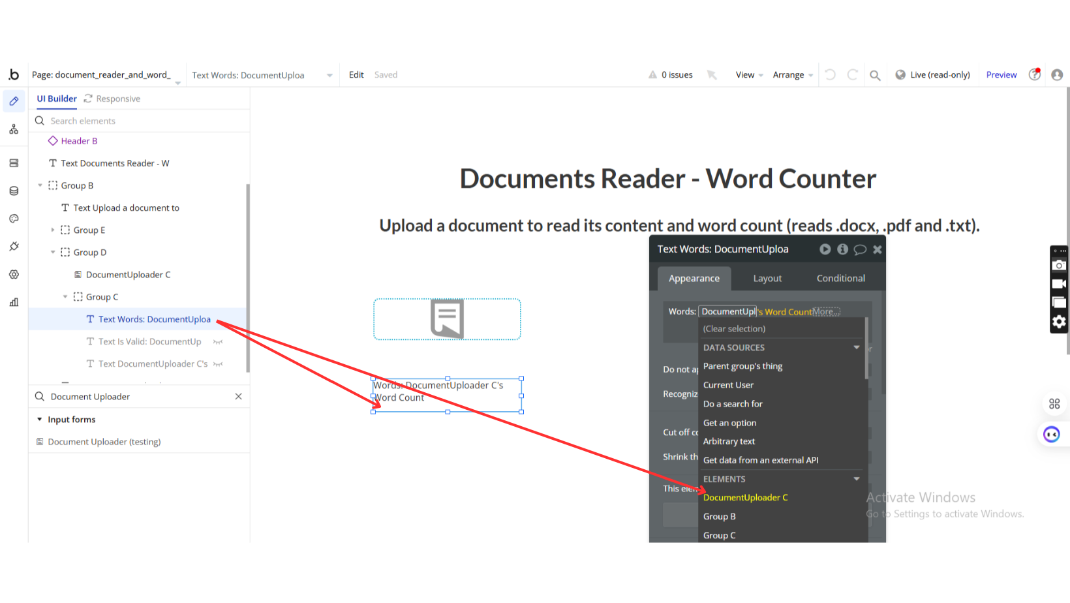Collapse the Group B tree node
The width and height of the screenshot is (1070, 603).
(40, 185)
